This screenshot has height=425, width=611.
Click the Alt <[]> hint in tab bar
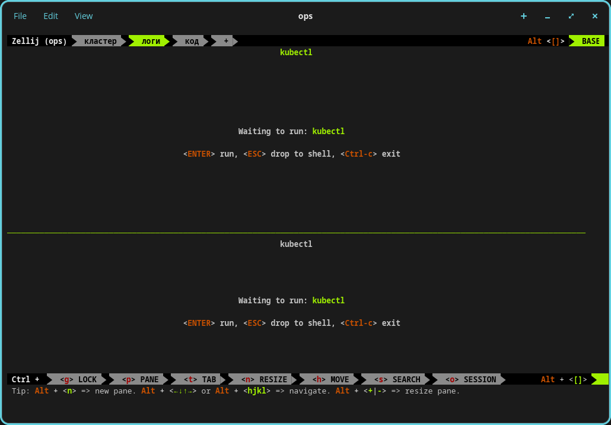click(546, 41)
